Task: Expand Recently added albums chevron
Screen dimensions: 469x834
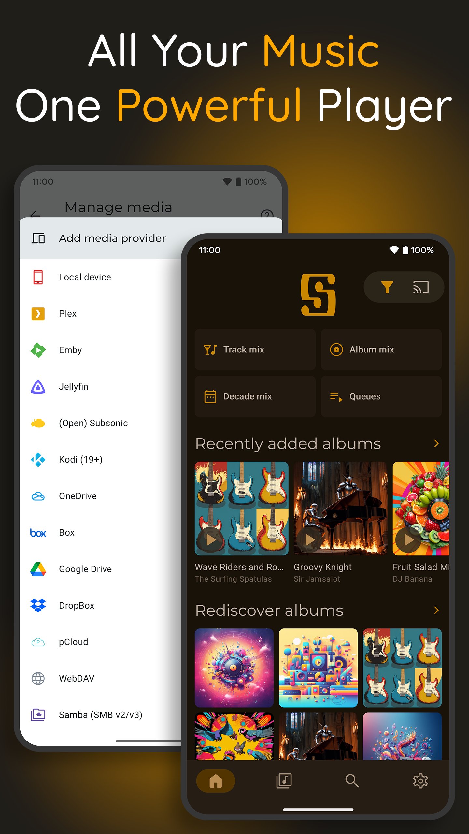Action: [436, 443]
